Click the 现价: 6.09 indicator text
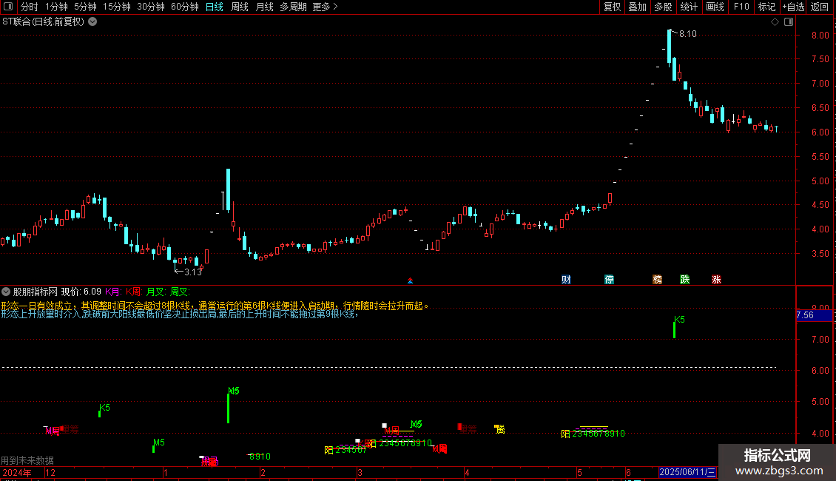Screen dimensions: 836x481 [81, 292]
